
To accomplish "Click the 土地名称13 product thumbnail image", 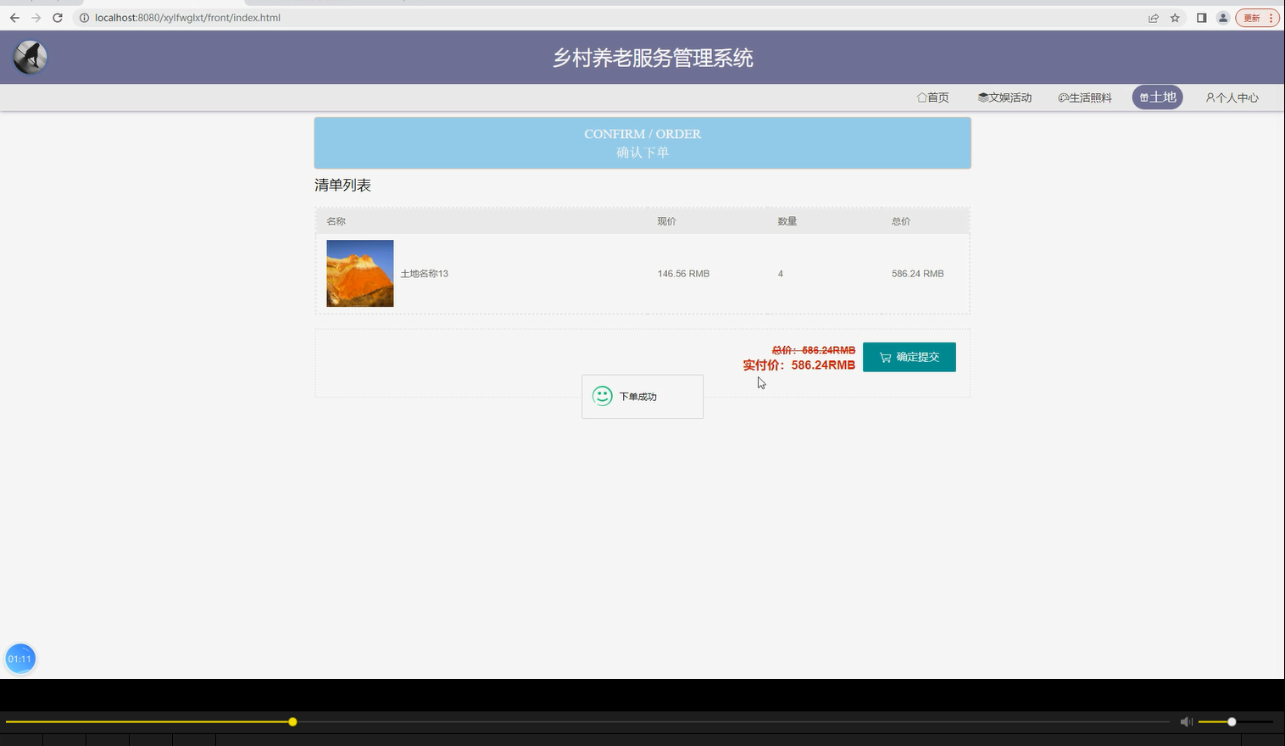I will click(359, 273).
